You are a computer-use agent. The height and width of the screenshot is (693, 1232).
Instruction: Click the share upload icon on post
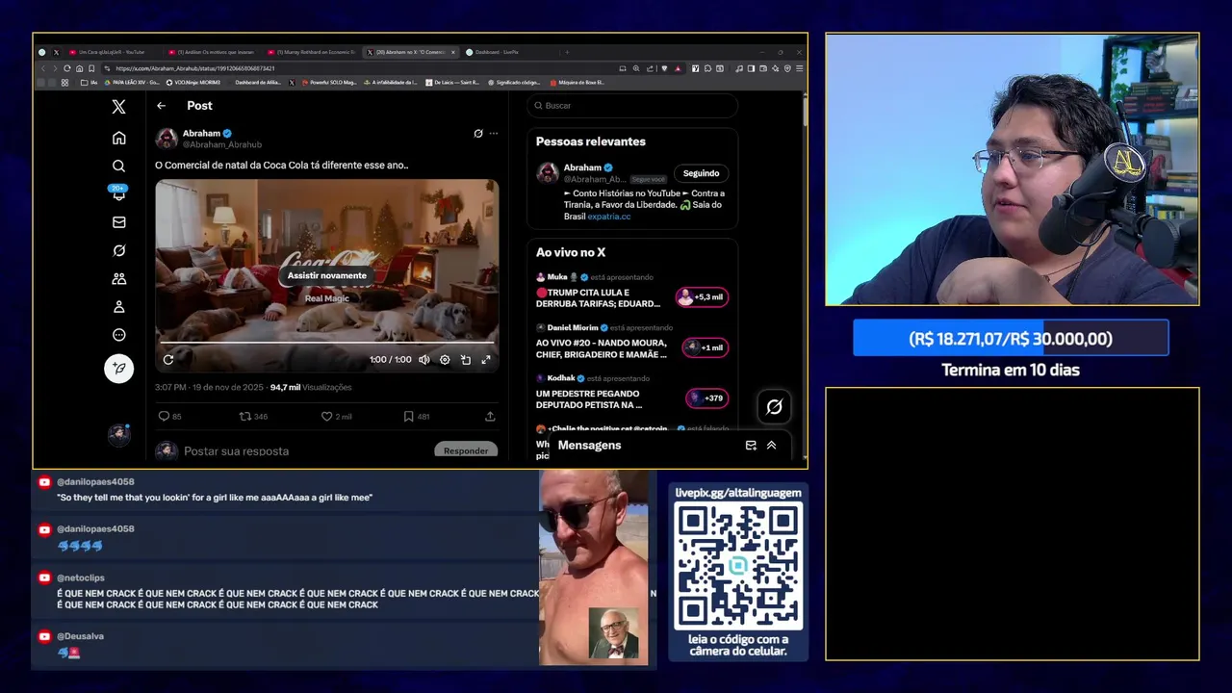click(x=490, y=417)
